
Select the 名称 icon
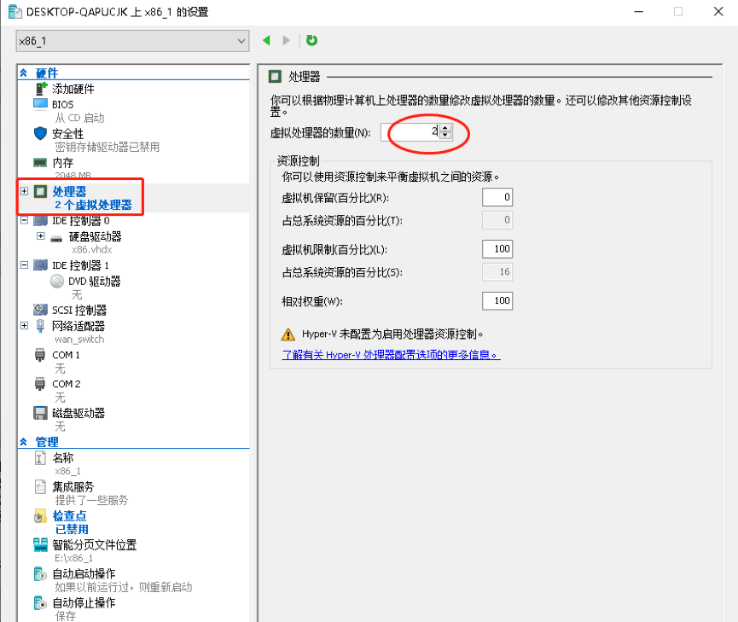(40, 457)
